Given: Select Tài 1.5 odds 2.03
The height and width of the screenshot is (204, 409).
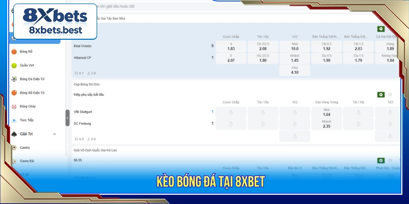Looking at the screenshot, I should (358, 46).
